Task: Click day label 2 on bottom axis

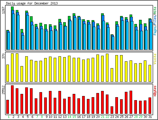Action: (x=13, y=117)
